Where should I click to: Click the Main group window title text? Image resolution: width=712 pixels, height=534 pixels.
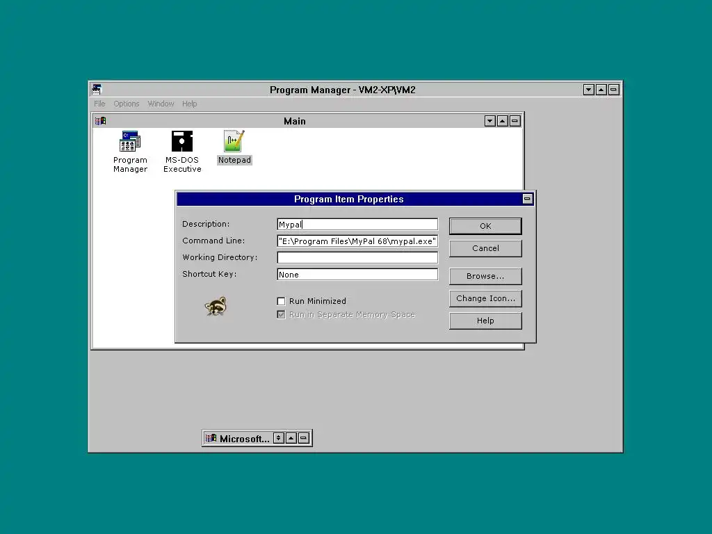pyautogui.click(x=295, y=121)
